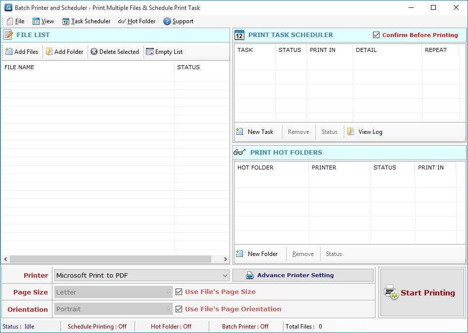Click the Empty List icon
The height and width of the screenshot is (333, 468).
click(149, 51)
